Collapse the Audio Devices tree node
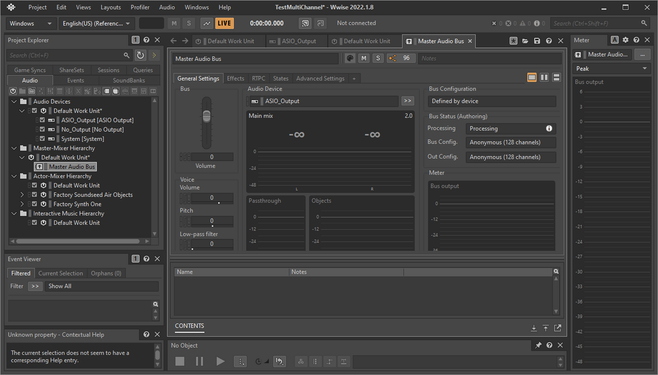 pos(13,102)
